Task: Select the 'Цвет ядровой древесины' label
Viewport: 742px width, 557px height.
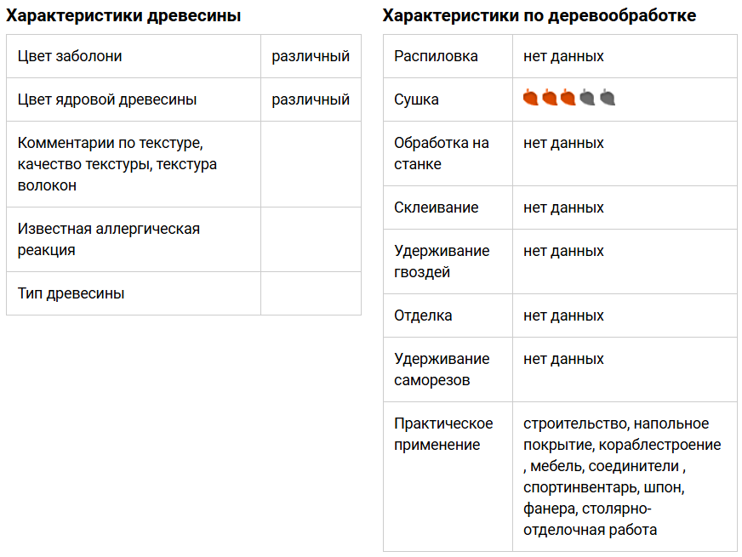Action: (107, 99)
